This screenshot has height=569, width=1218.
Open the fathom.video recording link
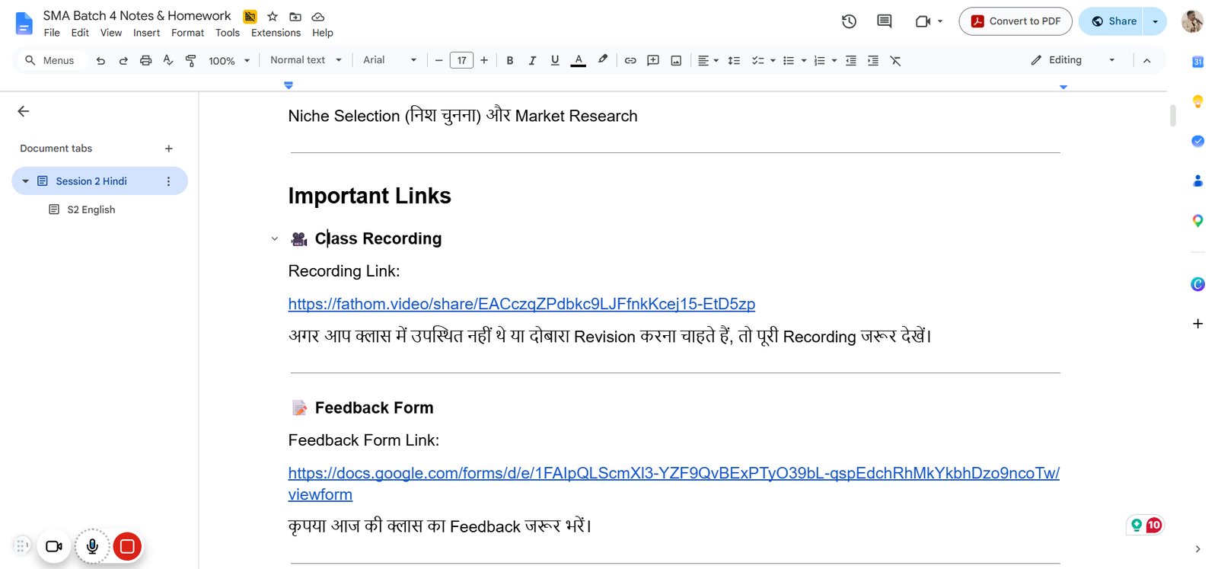[521, 304]
